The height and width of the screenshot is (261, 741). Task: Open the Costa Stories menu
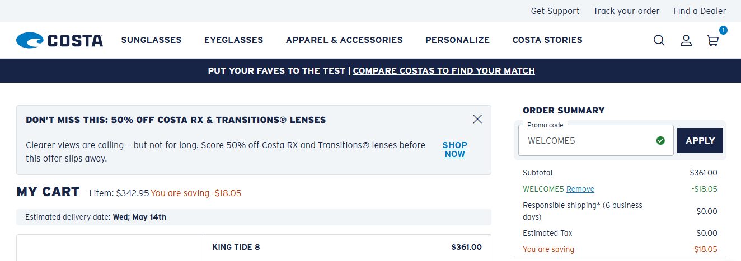(547, 40)
